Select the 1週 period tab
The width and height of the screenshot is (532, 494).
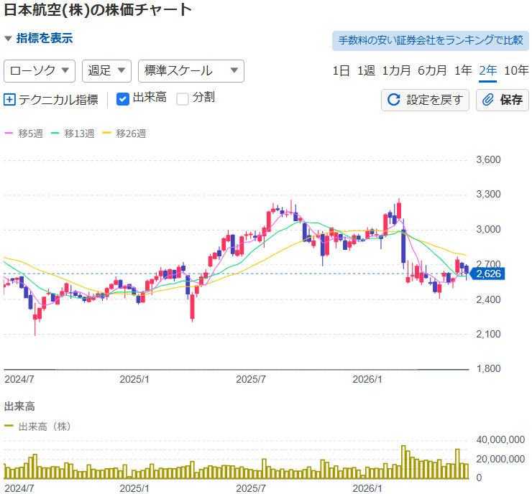[366, 70]
